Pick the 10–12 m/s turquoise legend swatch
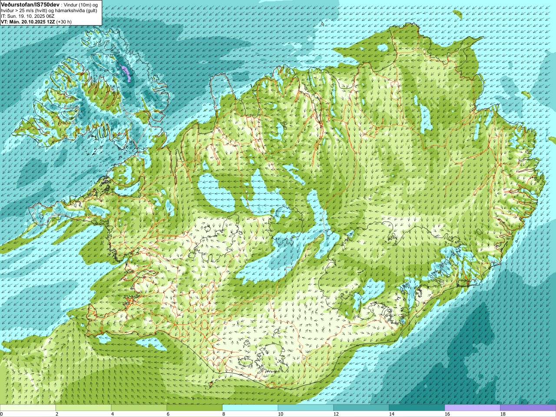The width and height of the screenshot is (556, 417). pyautogui.click(x=306, y=408)
